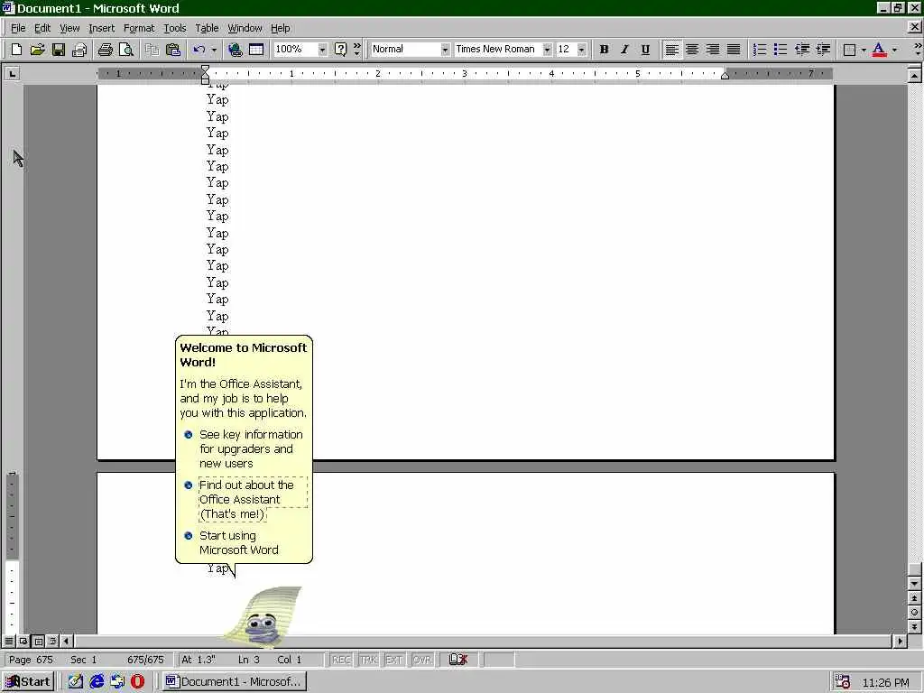Click the tab-stop selector at ruler corner
924x693 pixels.
click(x=13, y=73)
